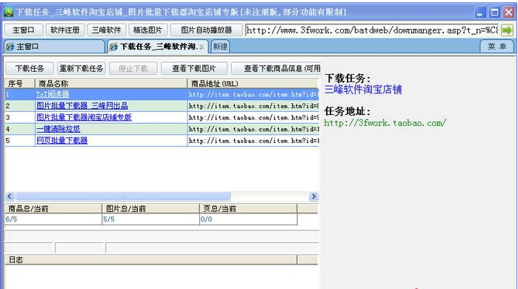The image size is (518, 289).
Task: Select row number 2 cell
Action: tap(20, 106)
